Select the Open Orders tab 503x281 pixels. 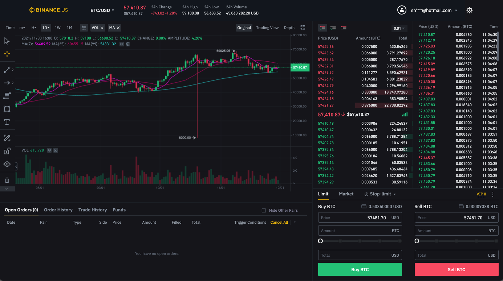tap(21, 210)
